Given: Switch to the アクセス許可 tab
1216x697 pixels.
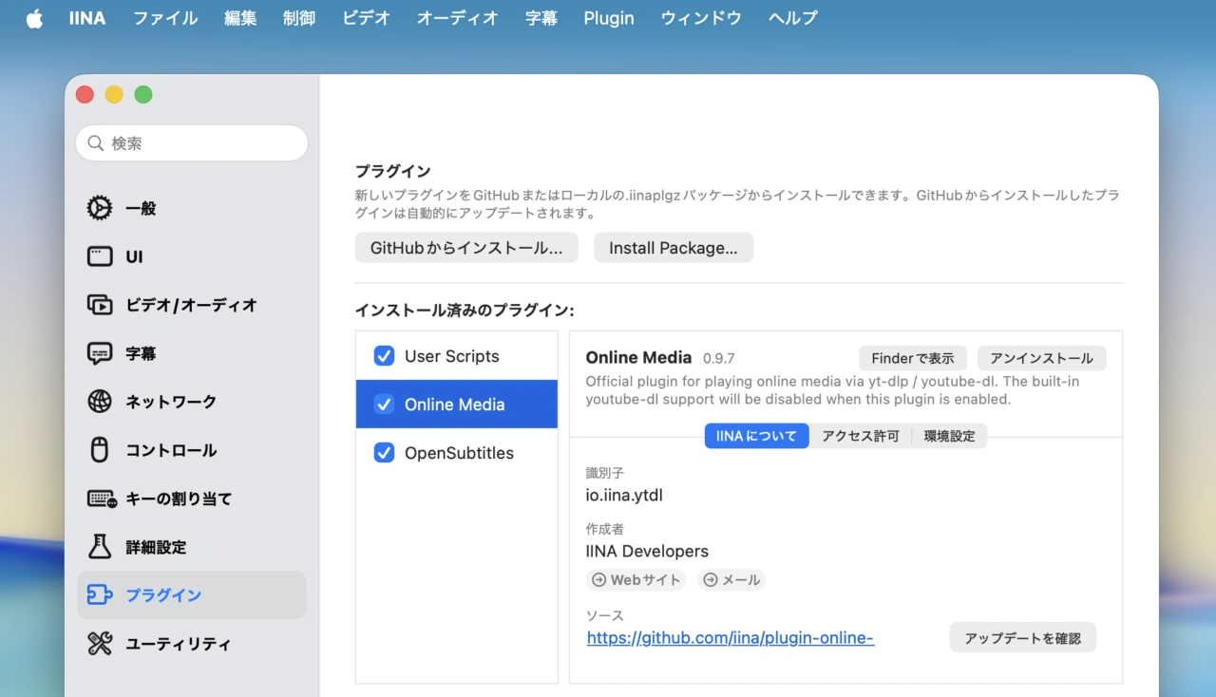Looking at the screenshot, I should pyautogui.click(x=860, y=435).
